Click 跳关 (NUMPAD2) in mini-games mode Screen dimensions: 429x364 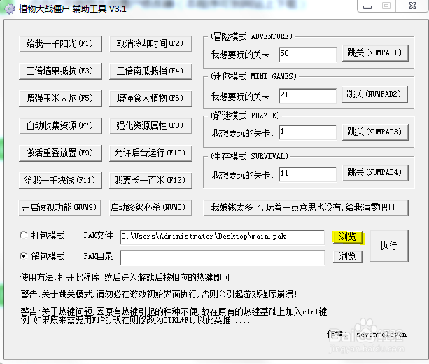click(x=374, y=94)
